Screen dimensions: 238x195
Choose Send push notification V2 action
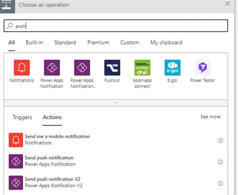115,182
